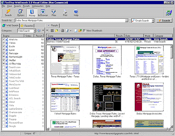Click the folder-with-pencil icon in Results toolbar

coord(80,30)
